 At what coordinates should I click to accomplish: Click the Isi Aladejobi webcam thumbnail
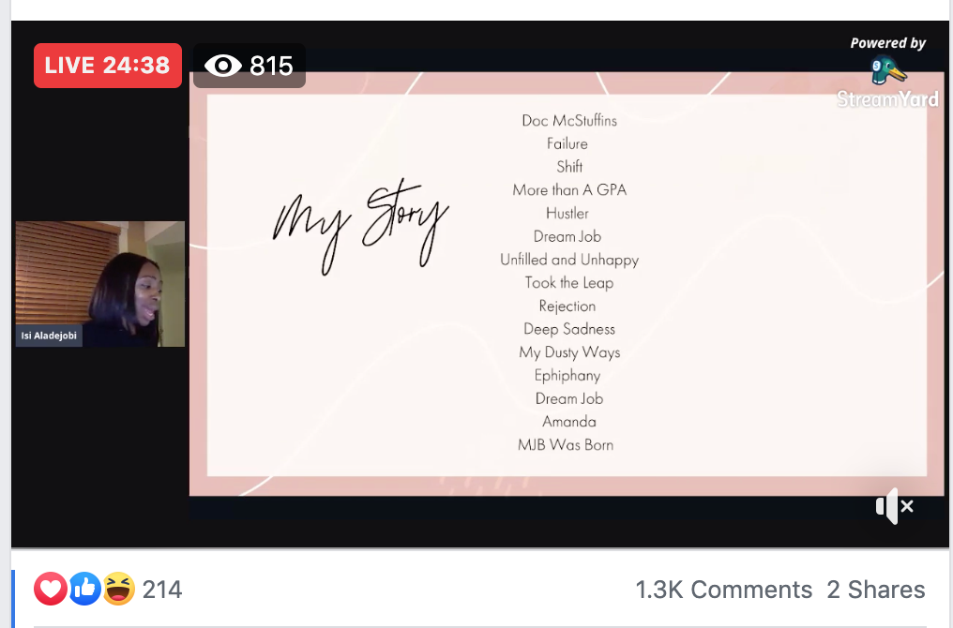100,284
